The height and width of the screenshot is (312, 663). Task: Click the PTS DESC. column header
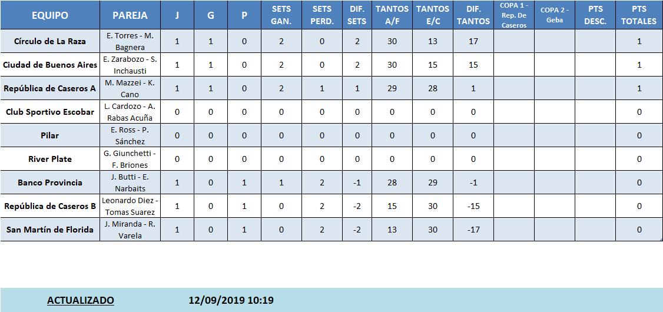(x=595, y=15)
